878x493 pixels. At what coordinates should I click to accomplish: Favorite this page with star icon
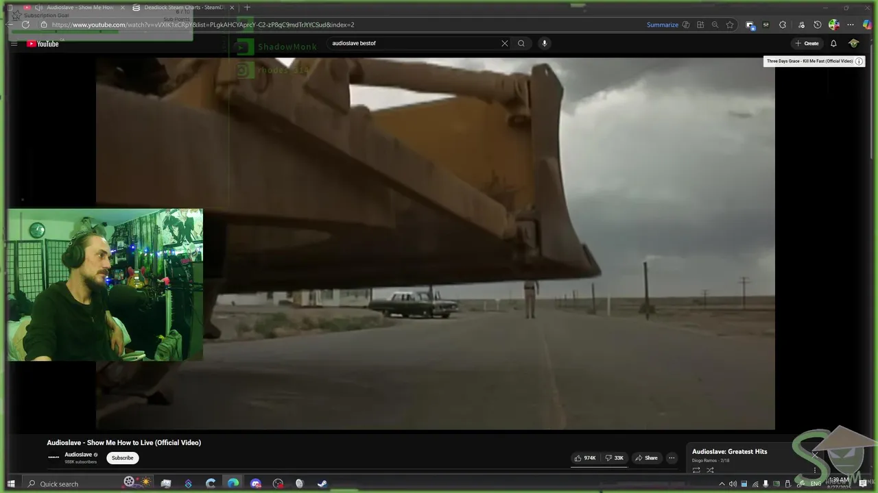click(x=730, y=25)
